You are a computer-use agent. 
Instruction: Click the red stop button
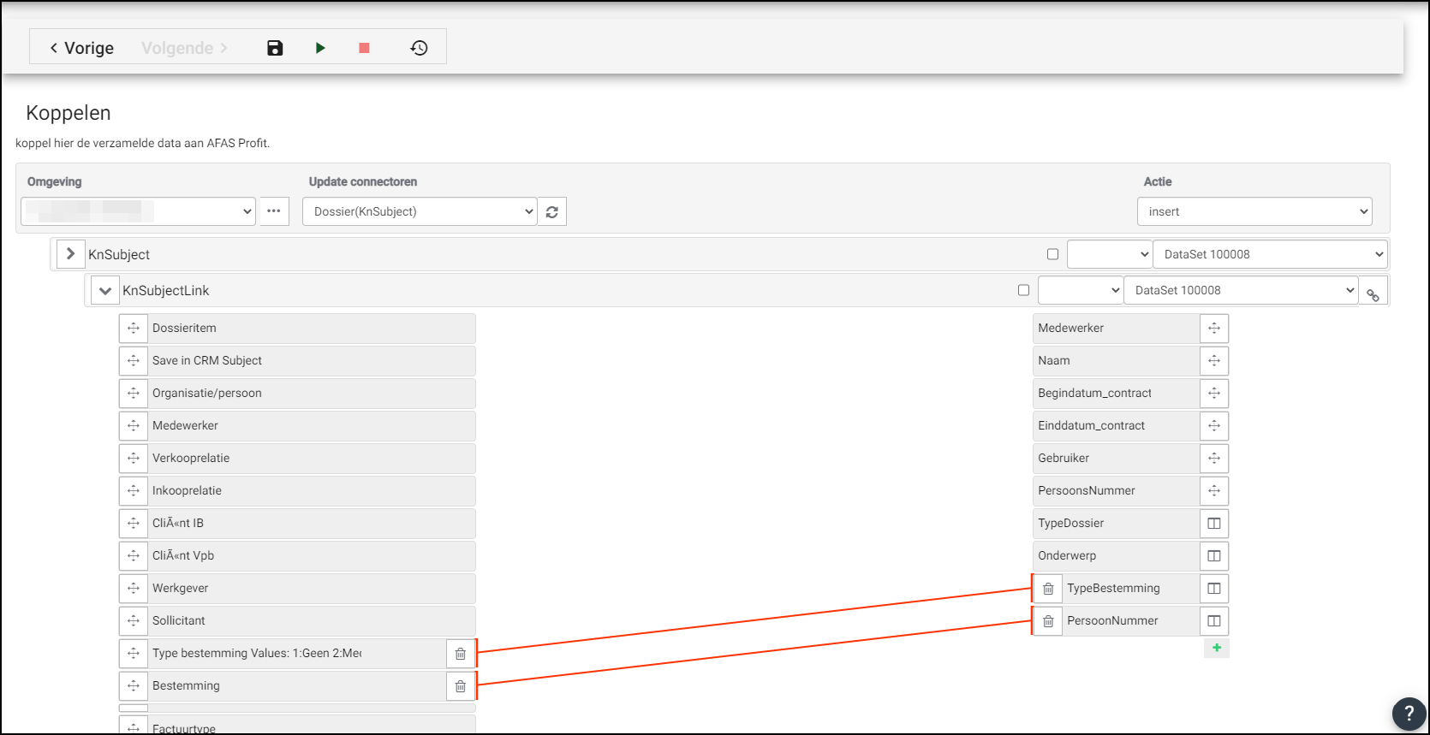click(364, 48)
